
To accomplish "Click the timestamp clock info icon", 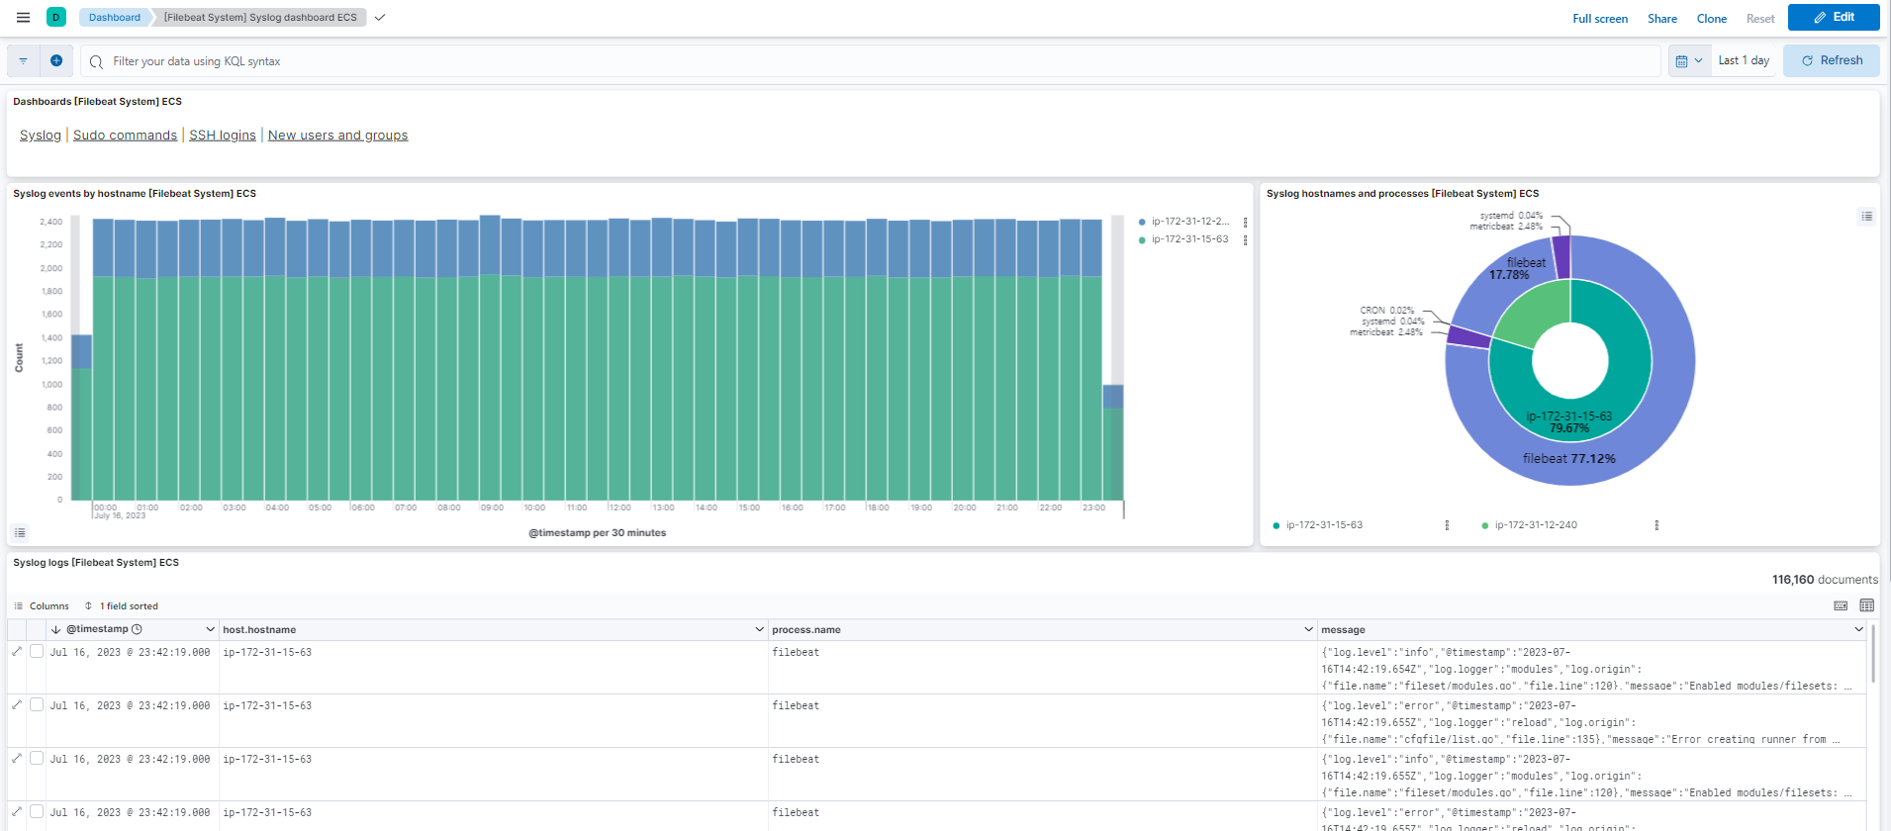I will coord(137,629).
